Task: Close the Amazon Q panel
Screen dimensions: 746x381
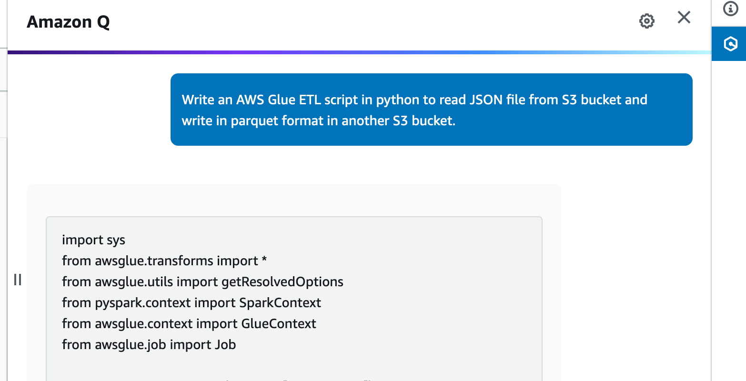Action: [x=684, y=18]
